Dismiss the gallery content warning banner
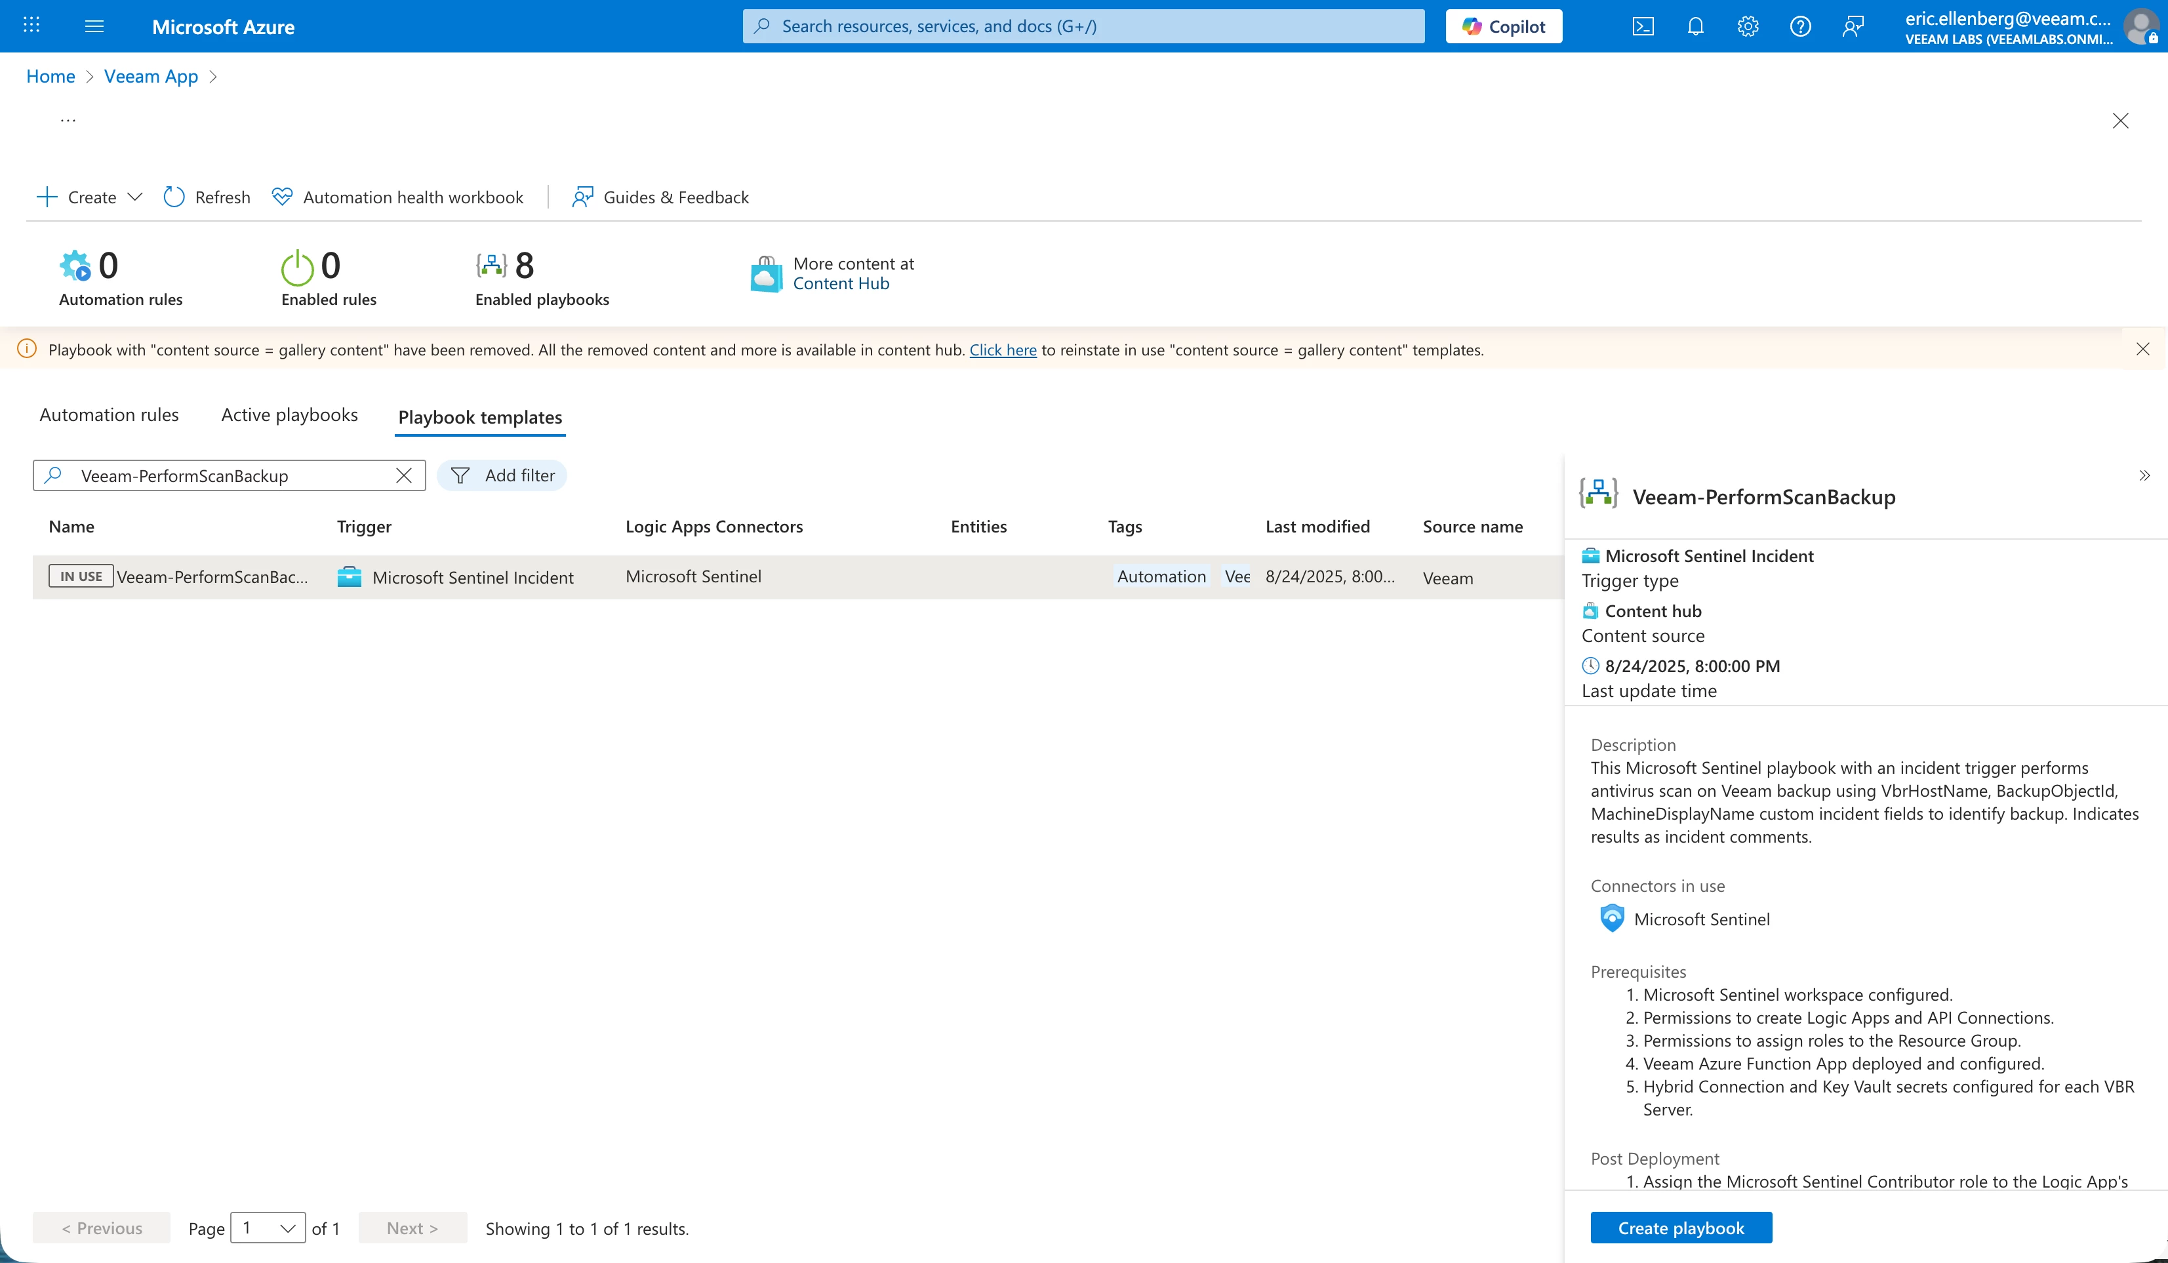 tap(2142, 350)
